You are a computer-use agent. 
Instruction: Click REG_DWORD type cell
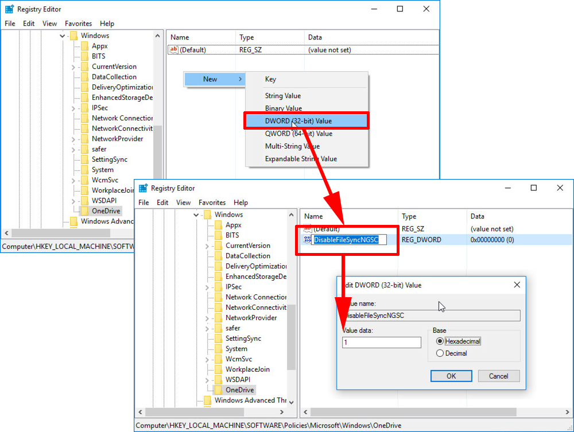421,240
